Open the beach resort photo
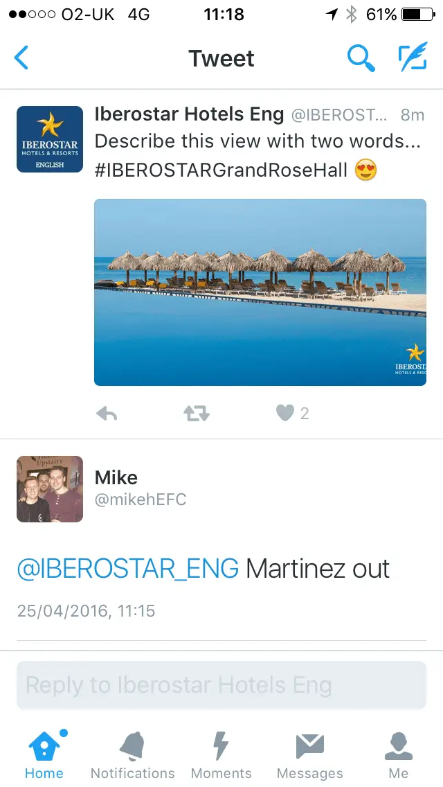The width and height of the screenshot is (443, 787). [260, 292]
